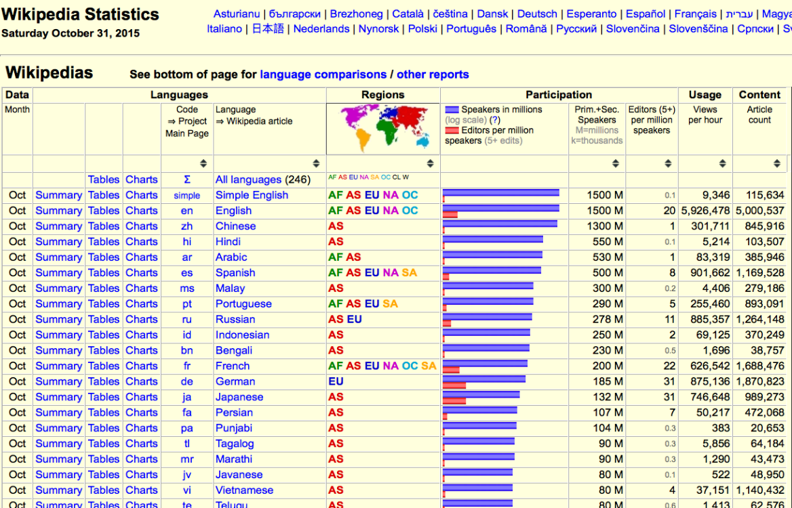Sort by Article count arrows
This screenshot has width=792, height=508.
(x=777, y=163)
